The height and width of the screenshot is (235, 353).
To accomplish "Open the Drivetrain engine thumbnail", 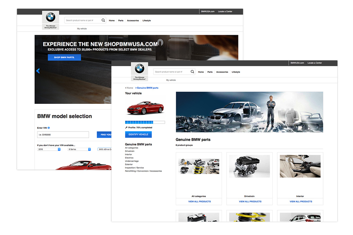I will tap(249, 166).
